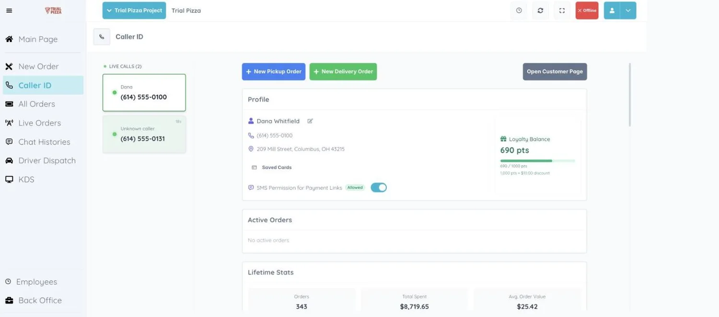Screen dimensions: 719x317
Task: Click Open Customer Page button
Action: click(x=555, y=72)
